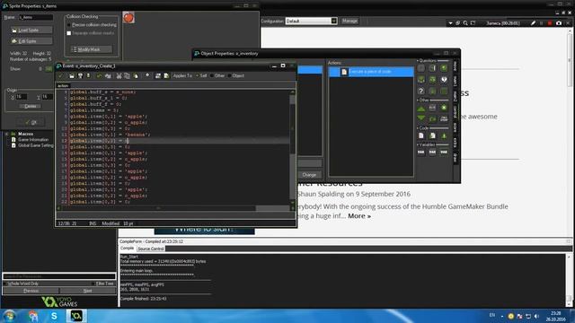Toggle the Whole Word Only checkbox

[5, 284]
